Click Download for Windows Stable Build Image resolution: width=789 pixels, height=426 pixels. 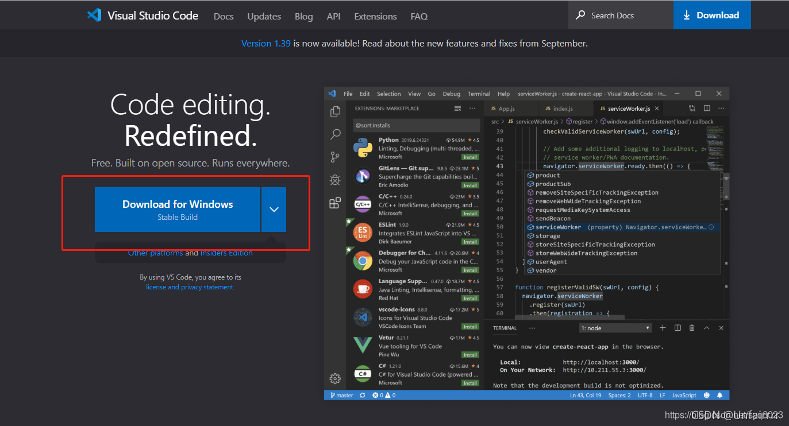pos(178,210)
